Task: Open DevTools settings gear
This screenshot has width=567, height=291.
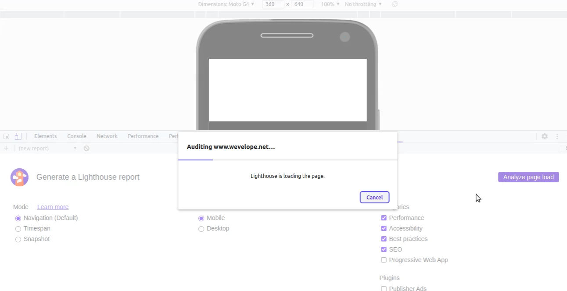Action: pos(544,136)
